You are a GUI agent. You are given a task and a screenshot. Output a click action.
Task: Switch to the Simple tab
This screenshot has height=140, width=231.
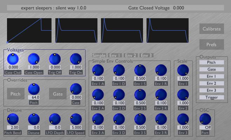99,55
